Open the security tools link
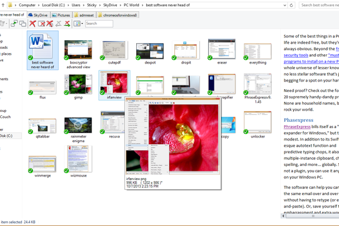Screen dimensions: 339x226 point(296,55)
